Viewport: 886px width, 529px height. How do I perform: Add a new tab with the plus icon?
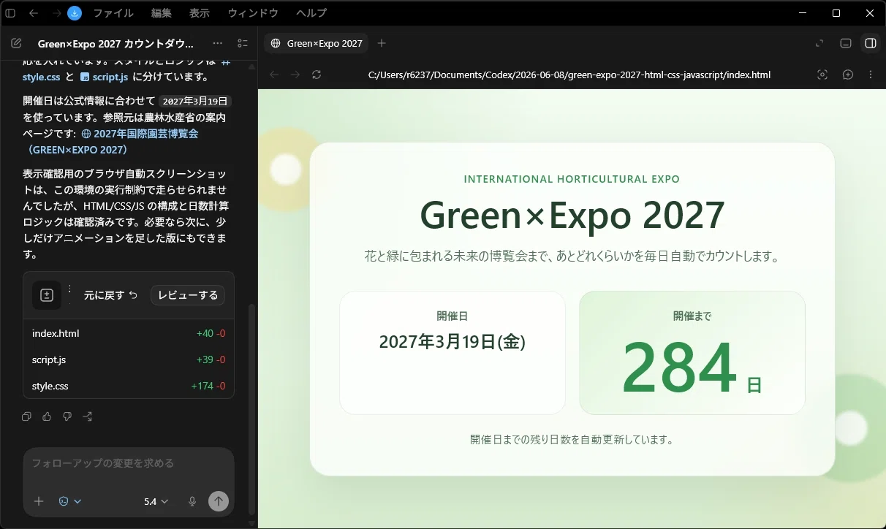(381, 43)
